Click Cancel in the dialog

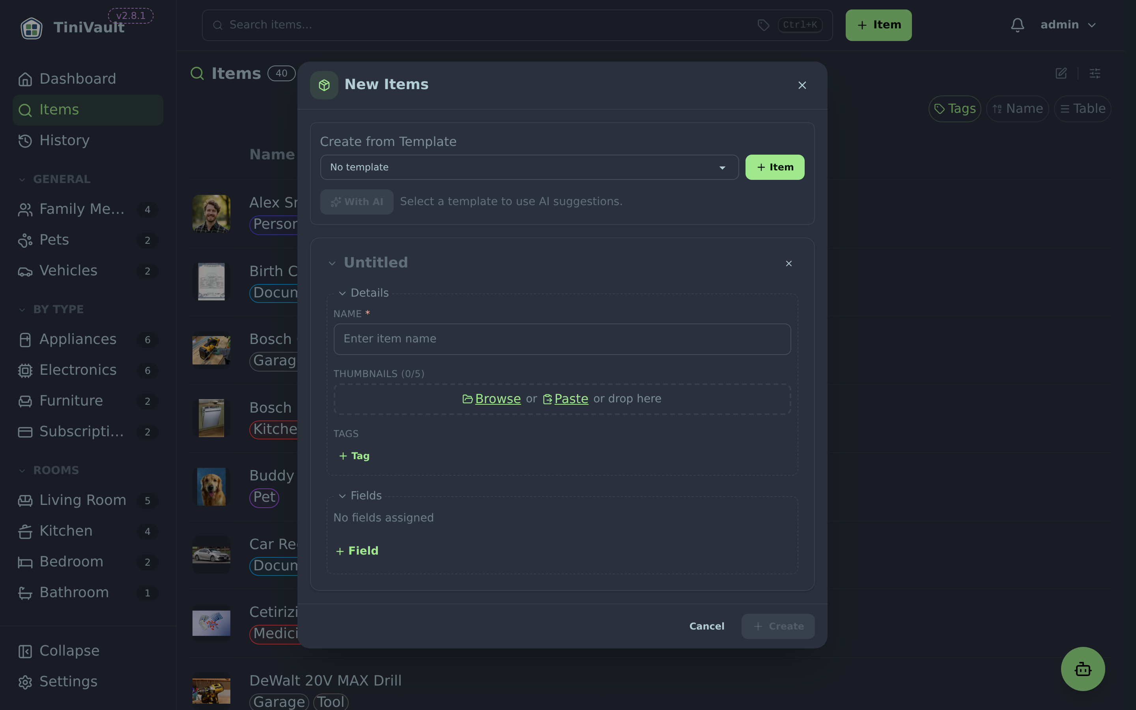(x=706, y=626)
